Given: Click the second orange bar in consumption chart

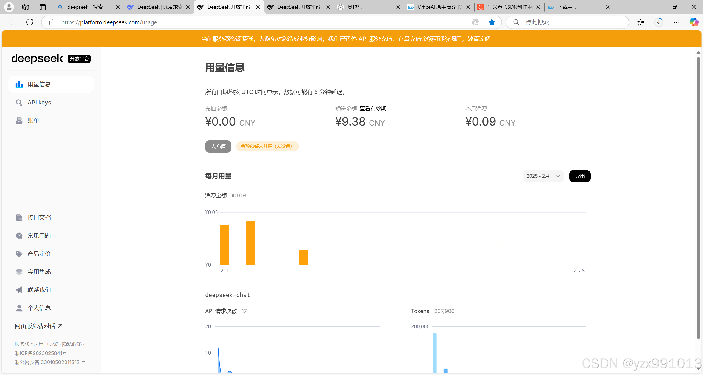Looking at the screenshot, I should 250,243.
